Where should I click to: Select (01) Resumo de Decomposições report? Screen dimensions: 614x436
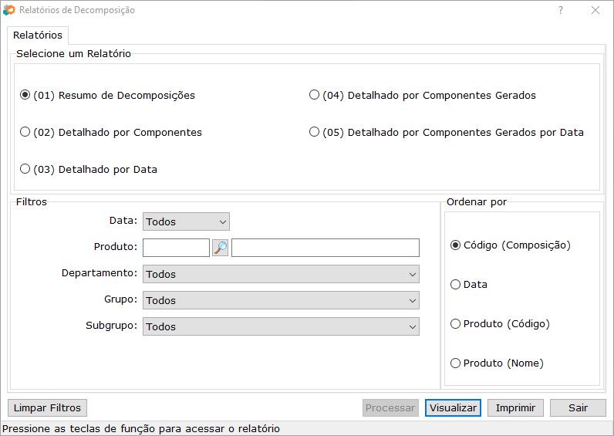(25, 96)
